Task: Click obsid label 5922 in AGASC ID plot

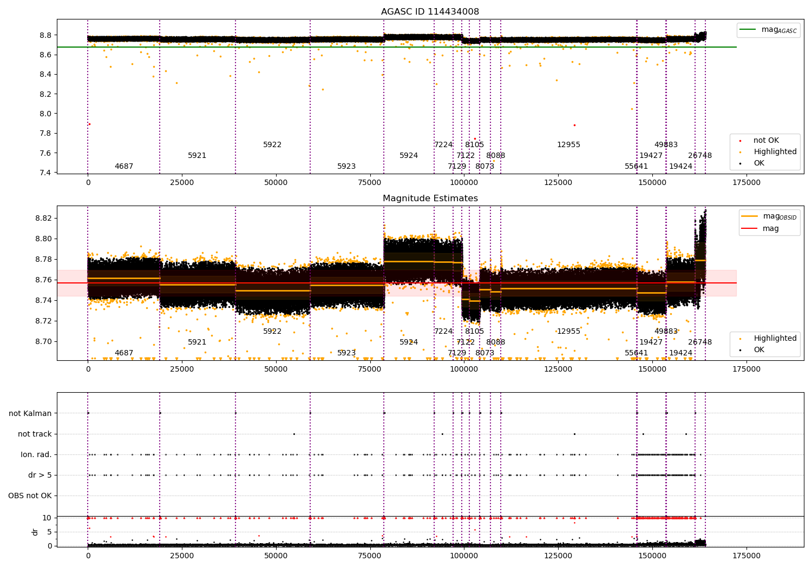Action: tap(272, 145)
